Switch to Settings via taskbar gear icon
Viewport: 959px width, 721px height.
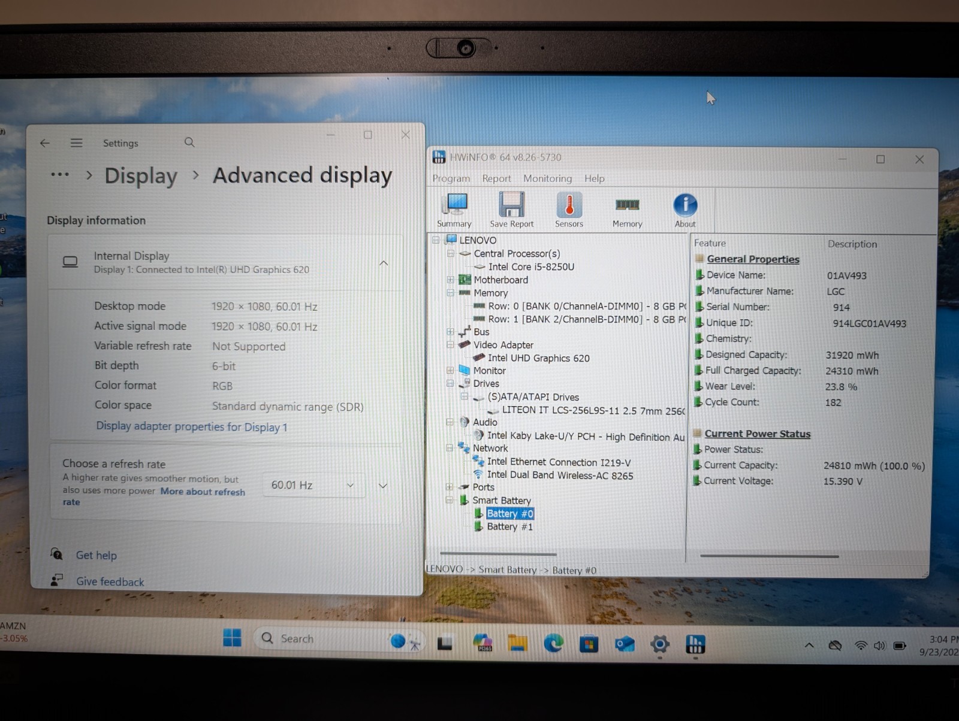pos(660,644)
